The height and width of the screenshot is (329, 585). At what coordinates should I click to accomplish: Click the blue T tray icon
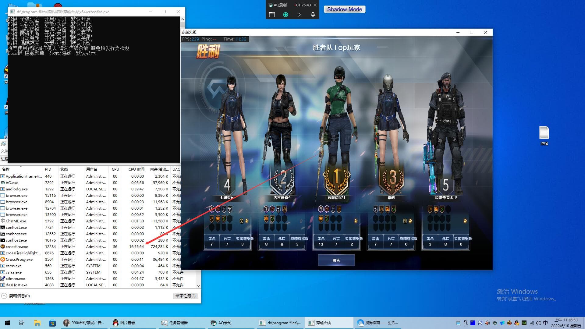[x=473, y=323]
